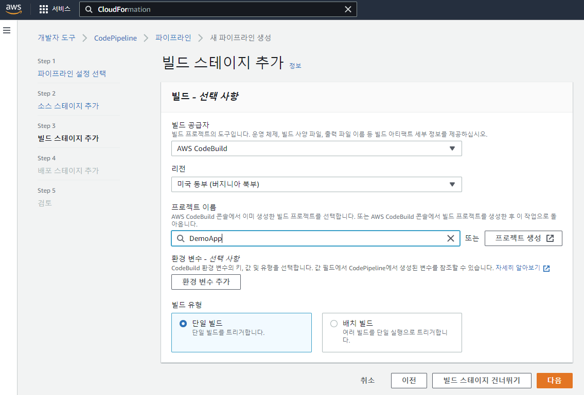This screenshot has width=584, height=395.
Task: Clear the CloudFormation search text
Action: coord(348,9)
